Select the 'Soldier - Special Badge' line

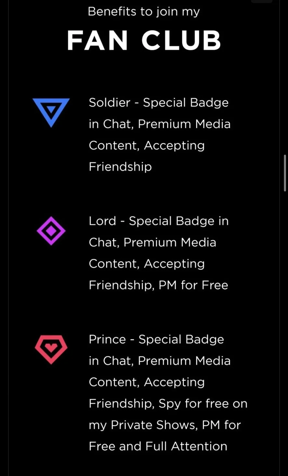(x=159, y=103)
